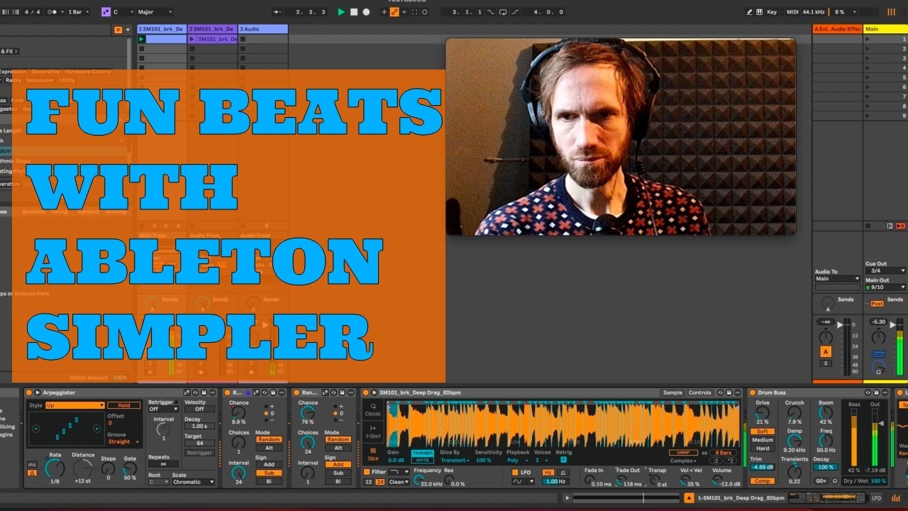Click the round Record button in transport
908x511 pixels.
pyautogui.click(x=366, y=12)
